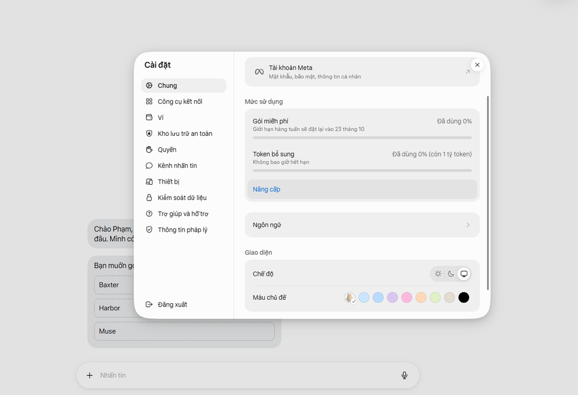Pick the black theme color swatch

click(x=464, y=298)
